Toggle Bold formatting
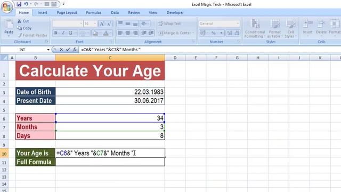The image size is (341, 192). pyautogui.click(x=56, y=33)
